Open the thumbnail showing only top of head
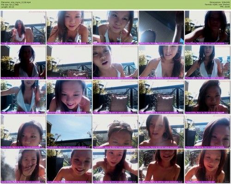The width and height of the screenshot is (231, 184). (115, 132)
